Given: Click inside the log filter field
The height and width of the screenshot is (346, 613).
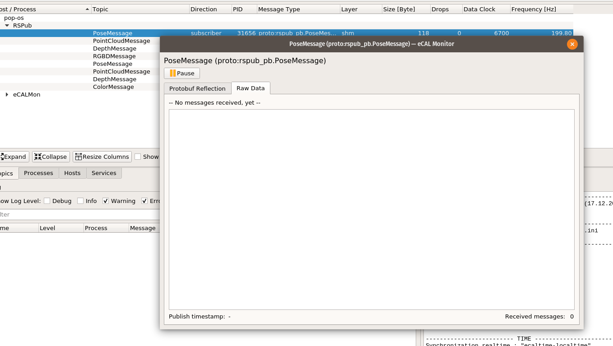Looking at the screenshot, I should [68, 214].
